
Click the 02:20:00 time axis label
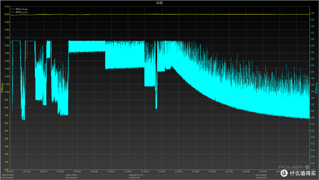(246, 172)
